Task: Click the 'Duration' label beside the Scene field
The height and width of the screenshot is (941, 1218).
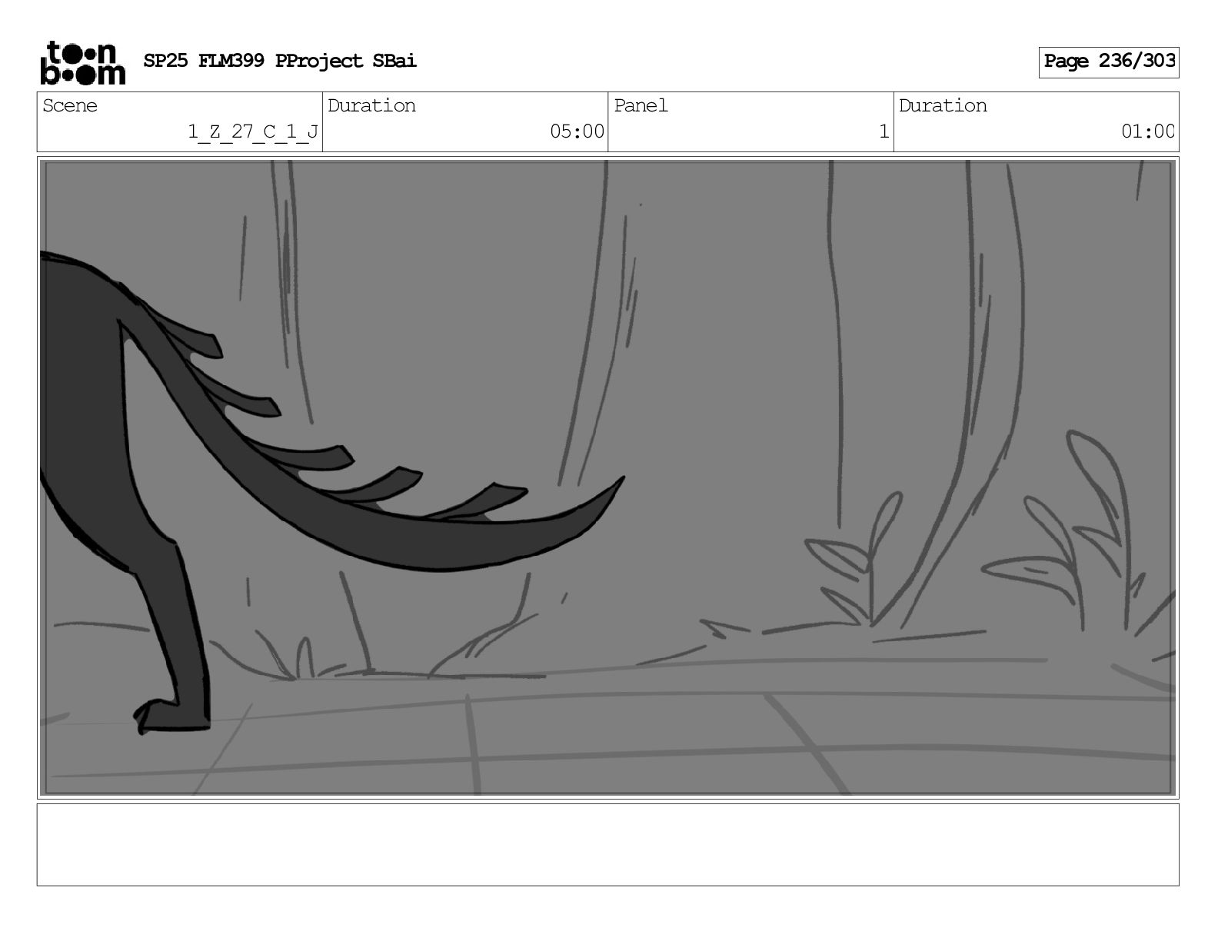Action: (x=371, y=105)
